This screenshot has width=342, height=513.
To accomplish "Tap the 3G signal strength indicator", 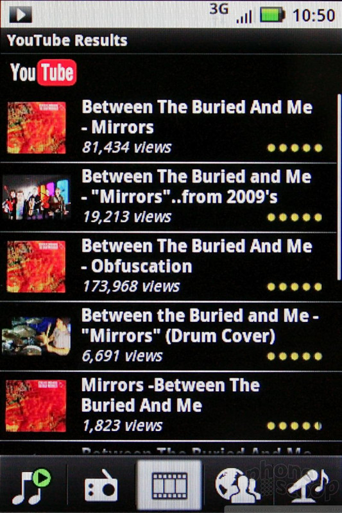I will 231,14.
